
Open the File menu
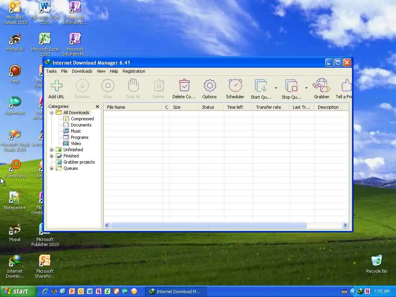[64, 71]
